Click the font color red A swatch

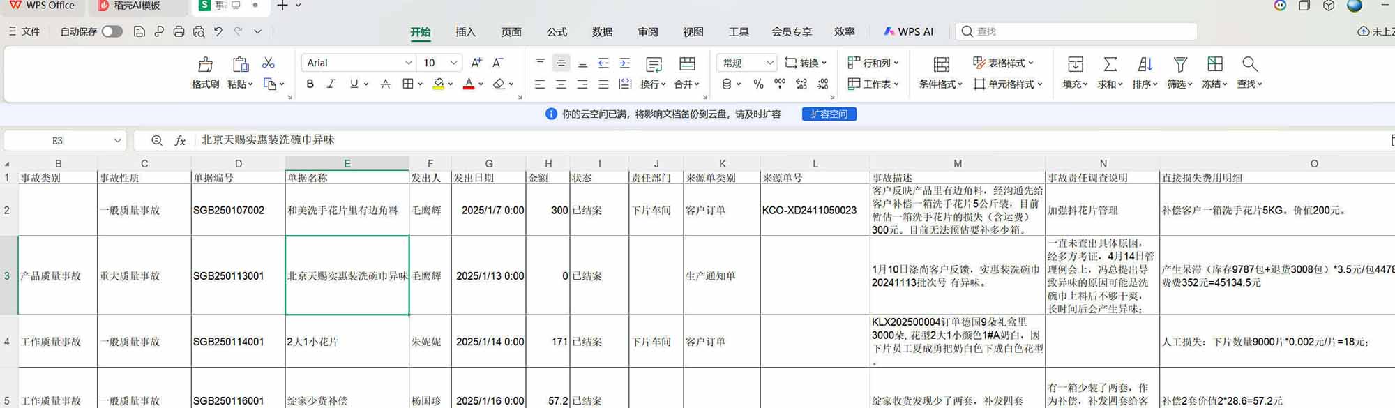click(x=469, y=84)
